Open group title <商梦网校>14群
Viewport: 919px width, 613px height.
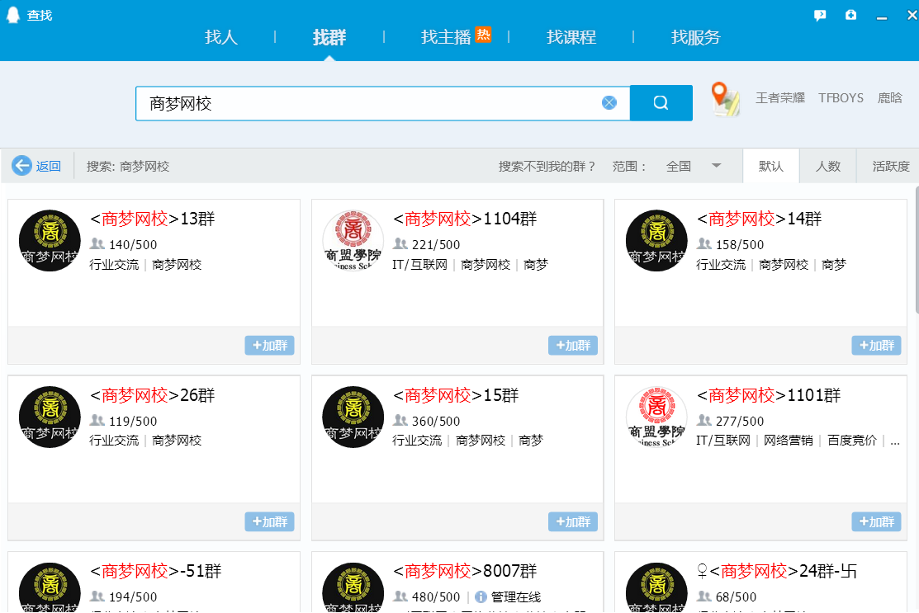click(x=759, y=219)
